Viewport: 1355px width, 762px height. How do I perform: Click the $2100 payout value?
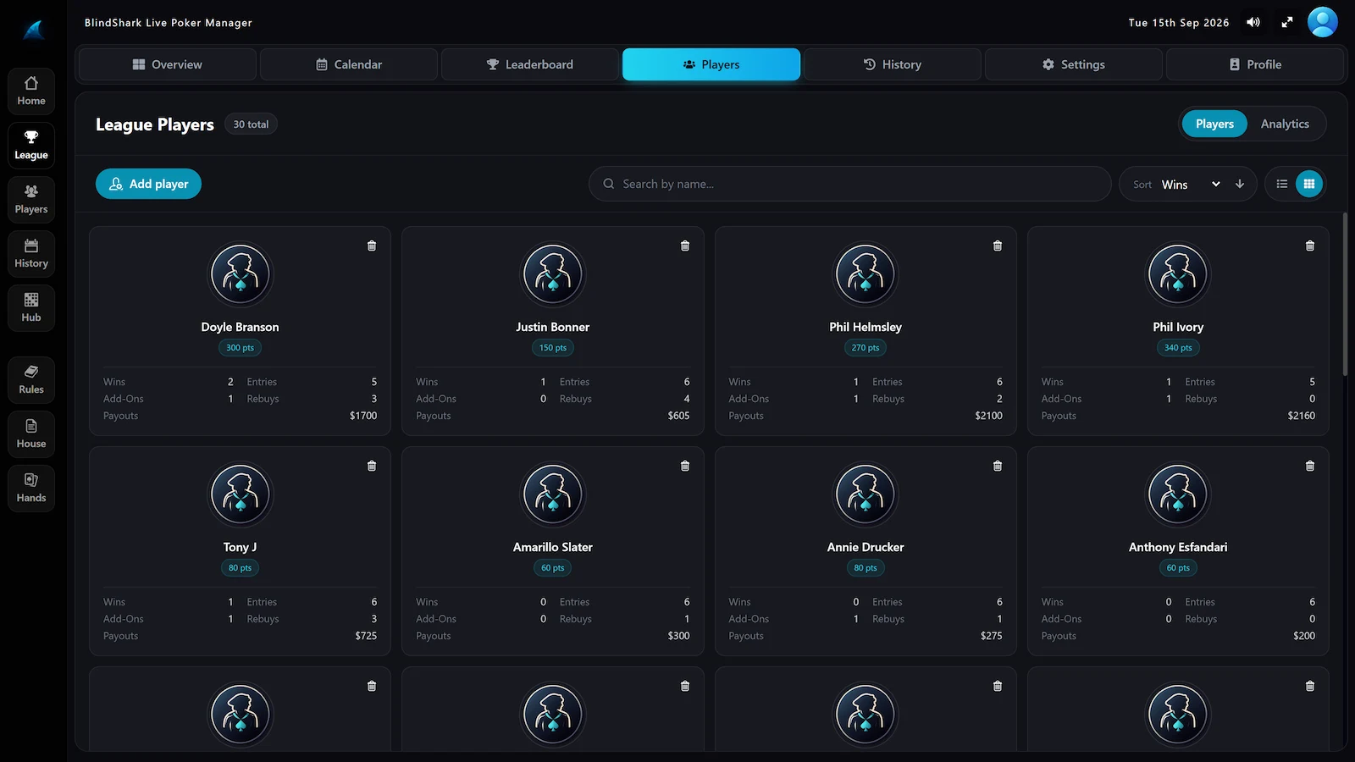(x=988, y=416)
